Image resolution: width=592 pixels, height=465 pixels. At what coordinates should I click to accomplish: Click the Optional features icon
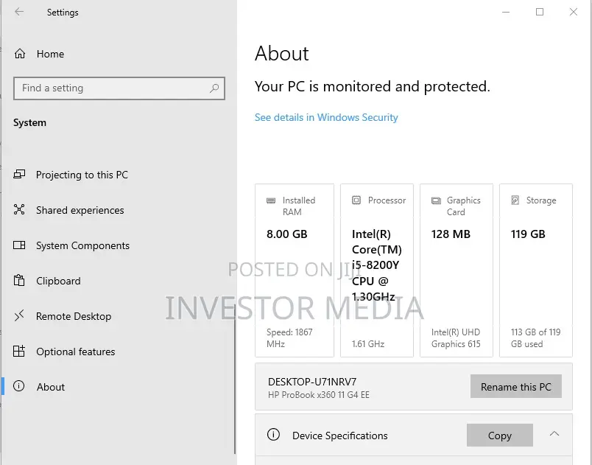19,352
